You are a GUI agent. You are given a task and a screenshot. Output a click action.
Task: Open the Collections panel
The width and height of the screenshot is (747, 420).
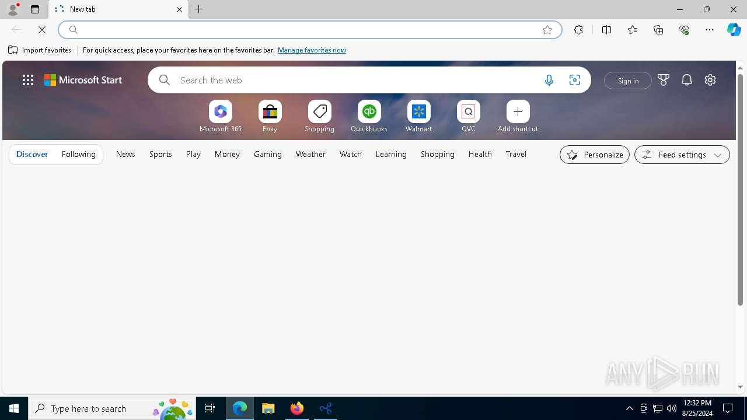(x=658, y=30)
